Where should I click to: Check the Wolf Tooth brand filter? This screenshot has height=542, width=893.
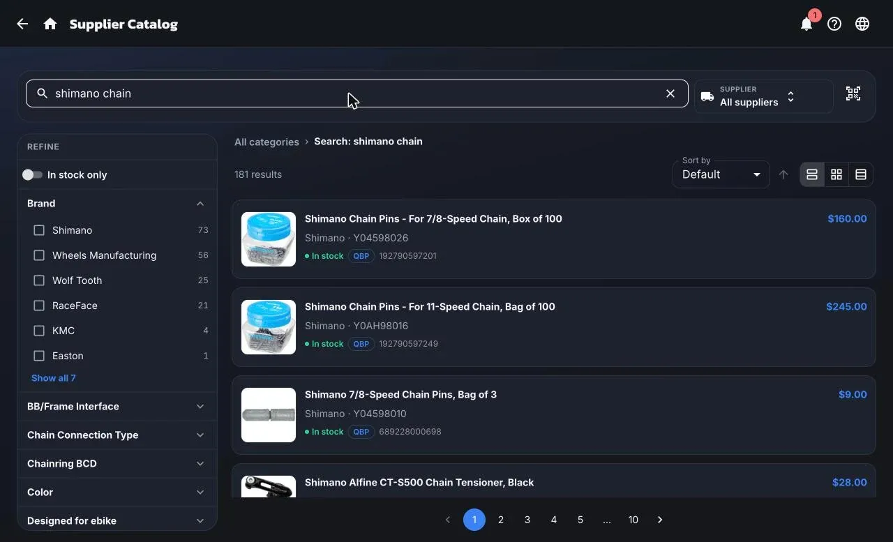pyautogui.click(x=39, y=280)
